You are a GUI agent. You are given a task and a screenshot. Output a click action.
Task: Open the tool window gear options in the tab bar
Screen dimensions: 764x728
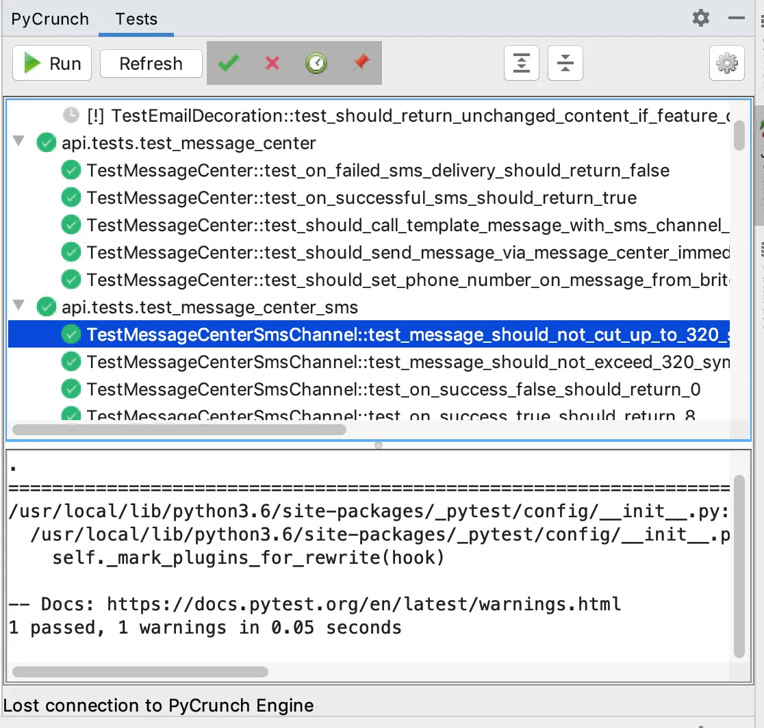[700, 18]
